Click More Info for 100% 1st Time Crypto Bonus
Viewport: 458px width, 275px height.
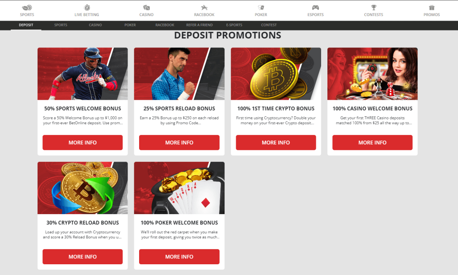click(x=276, y=143)
